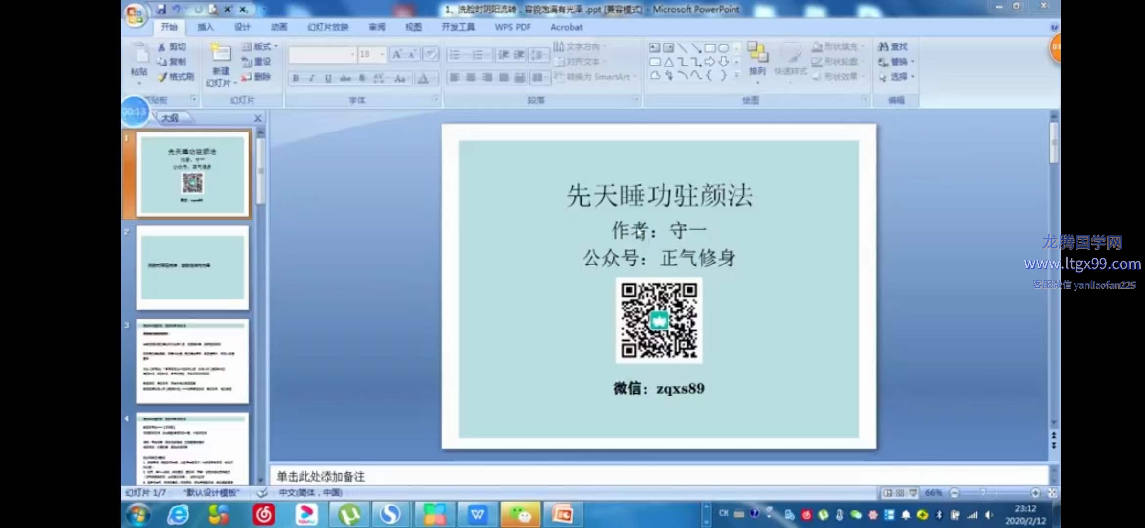Open the WPS PDF ribbon tab

[x=513, y=27]
